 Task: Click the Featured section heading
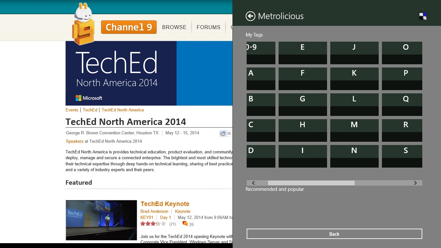79,182
